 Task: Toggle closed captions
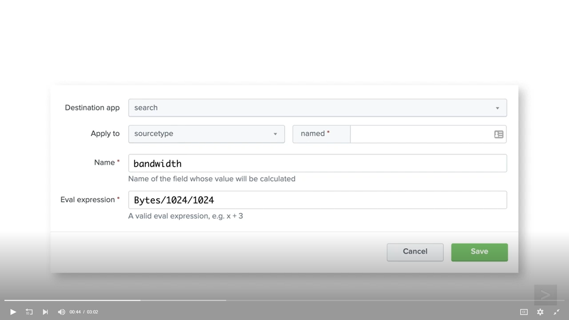[x=524, y=312]
